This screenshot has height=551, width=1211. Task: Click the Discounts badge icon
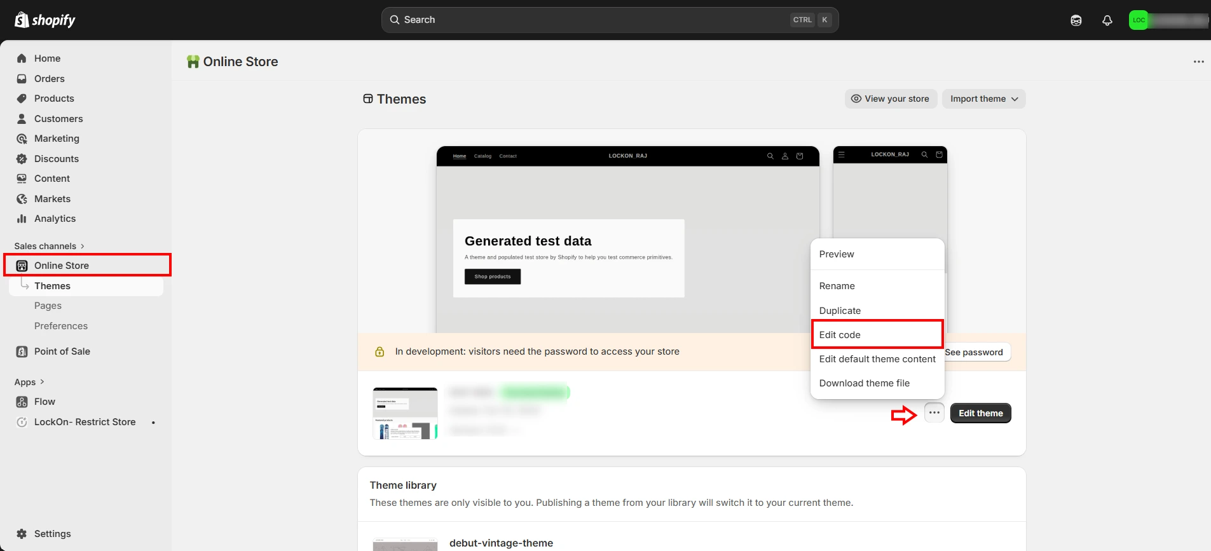click(x=22, y=159)
